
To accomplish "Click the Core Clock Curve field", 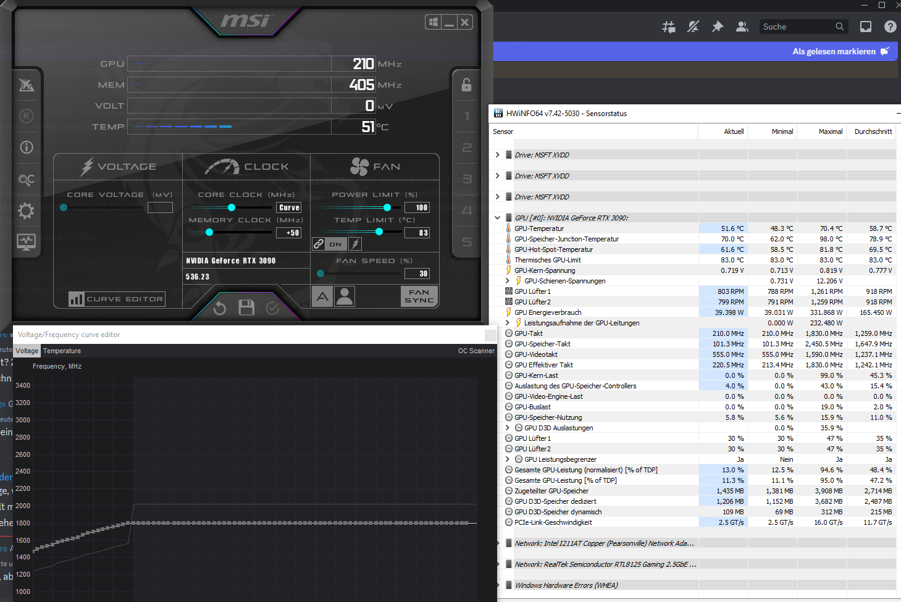I will [x=289, y=207].
